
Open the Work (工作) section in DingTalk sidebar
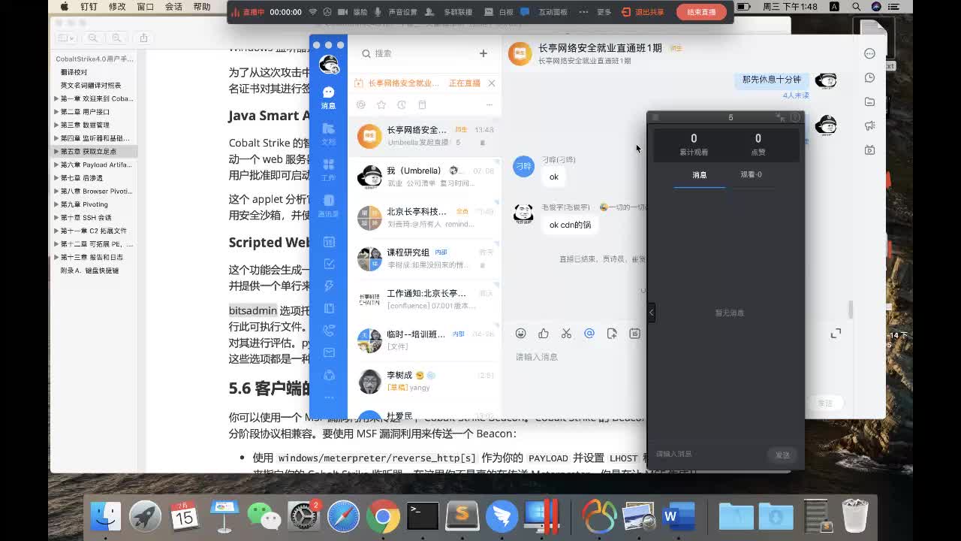[328, 169]
